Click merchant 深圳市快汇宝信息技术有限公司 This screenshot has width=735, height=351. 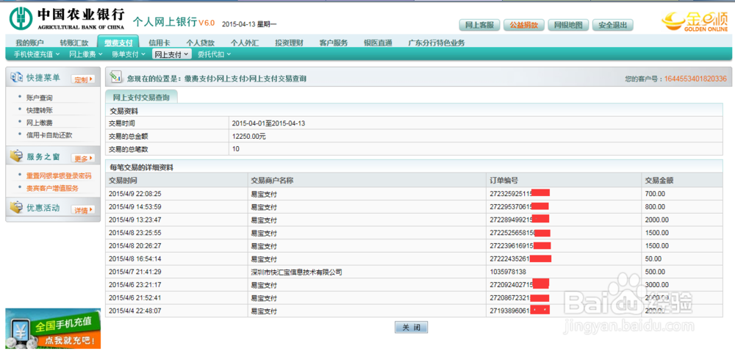click(297, 272)
